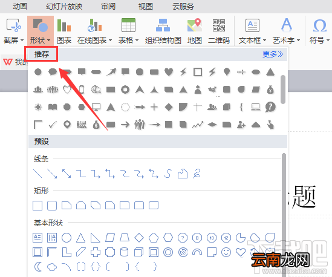
Task: Expand the 表格 dropdown arrow
Action: pyautogui.click(x=137, y=40)
